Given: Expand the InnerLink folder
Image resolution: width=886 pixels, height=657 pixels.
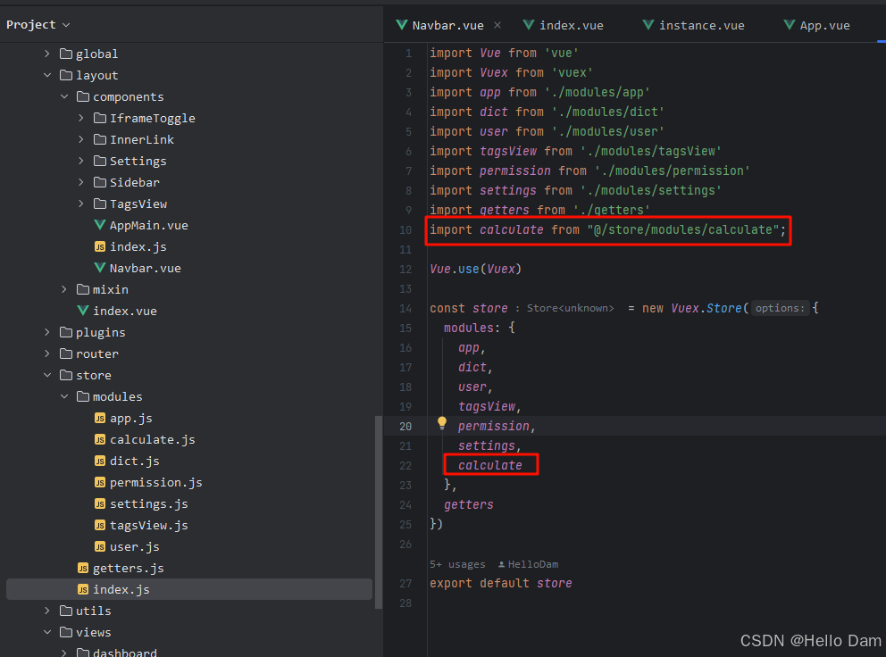Looking at the screenshot, I should [x=80, y=139].
